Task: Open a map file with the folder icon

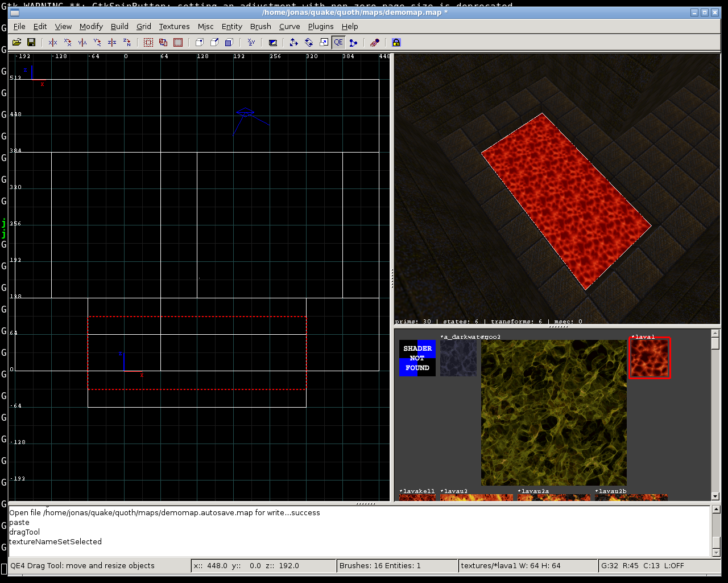Action: coord(16,42)
